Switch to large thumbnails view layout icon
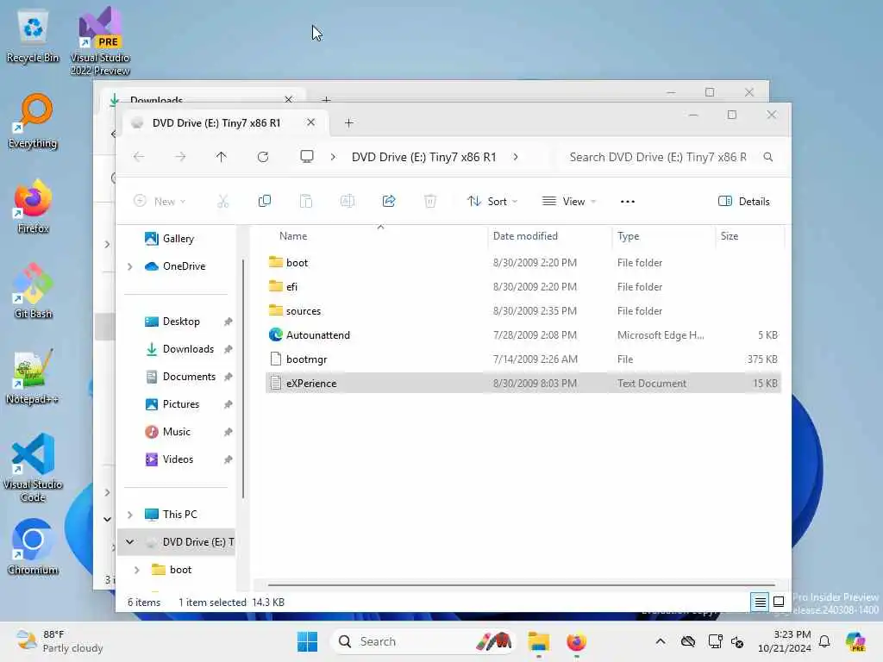The width and height of the screenshot is (883, 662). pyautogui.click(x=779, y=603)
